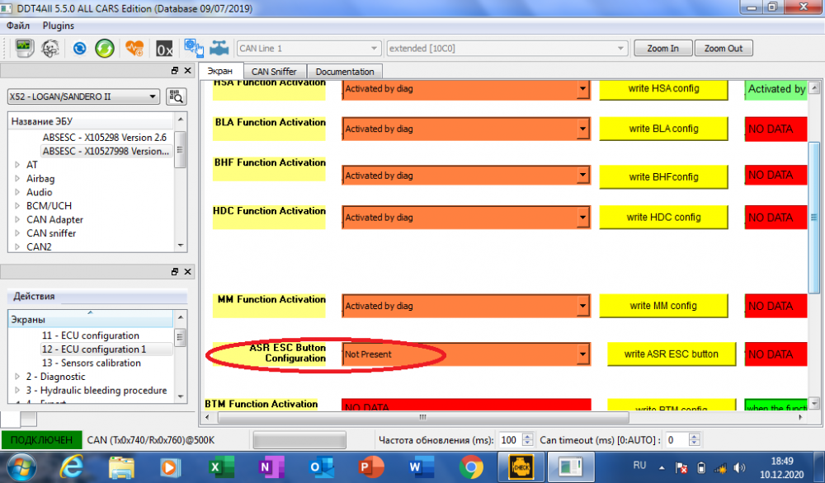This screenshot has width=825, height=483.
Task: Open Excel from the taskbar
Action: coord(221,467)
